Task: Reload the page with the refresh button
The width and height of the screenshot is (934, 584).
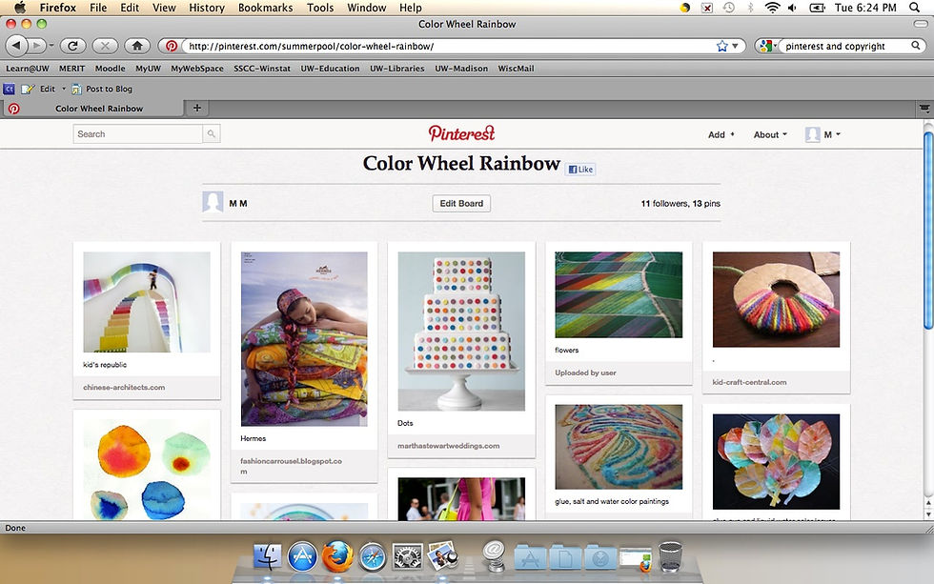Action: 72,45
